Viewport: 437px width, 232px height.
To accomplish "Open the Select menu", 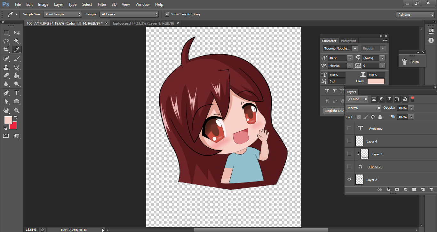I will pos(87,4).
